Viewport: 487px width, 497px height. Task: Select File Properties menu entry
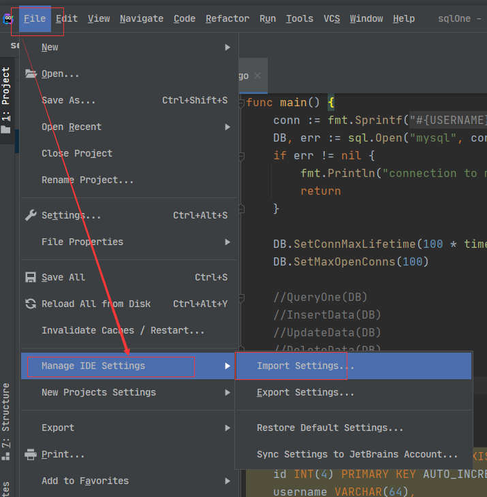[x=129, y=242]
